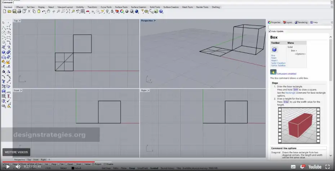Click the Explode icon in sidebar
Screen dimensions: 335x171
pos(9,62)
